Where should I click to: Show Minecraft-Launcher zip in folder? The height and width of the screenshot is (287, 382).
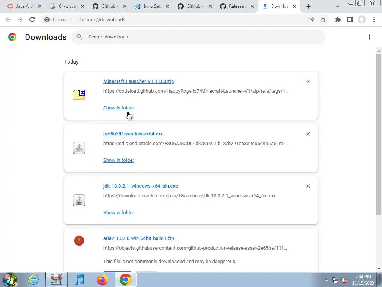pyautogui.click(x=119, y=108)
